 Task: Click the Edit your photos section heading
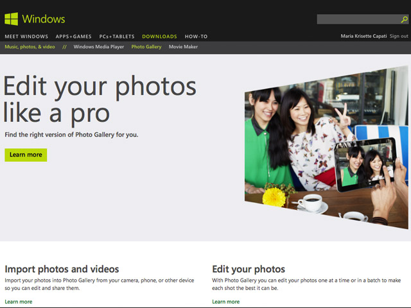(x=249, y=269)
